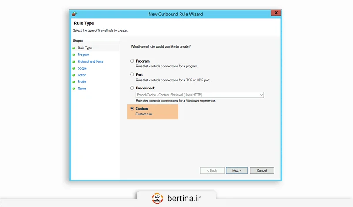Click the firewall wizard icon in title bar
The image size is (353, 207).
point(74,14)
